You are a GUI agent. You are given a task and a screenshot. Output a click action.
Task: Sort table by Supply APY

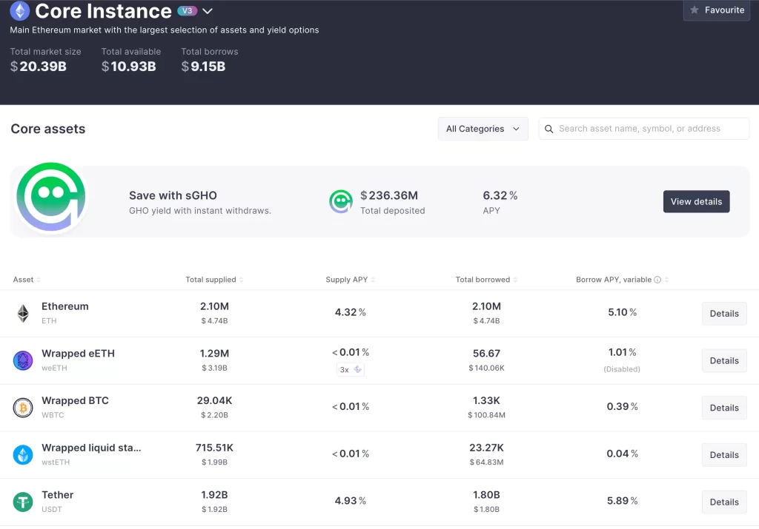coord(350,280)
